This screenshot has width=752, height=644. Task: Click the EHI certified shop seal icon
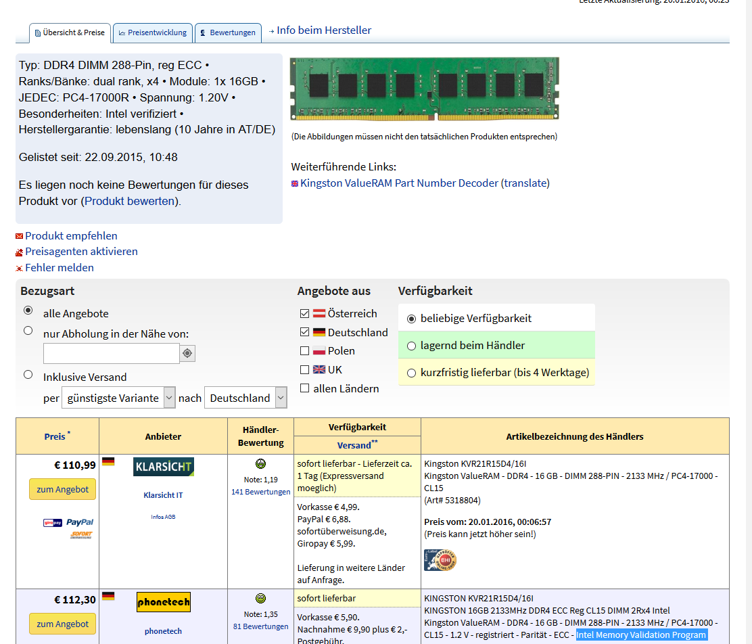tap(440, 559)
